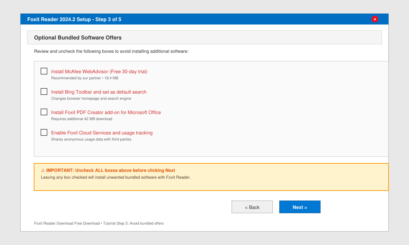Screen dimensions: 409x245
Task: Toggle the Bing Toolbar install checkbox
Action: coord(44,92)
